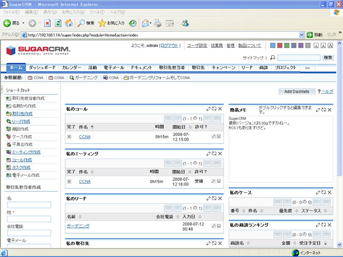
Task: Click the IE Stop toolbar icon
Action: 47,23
